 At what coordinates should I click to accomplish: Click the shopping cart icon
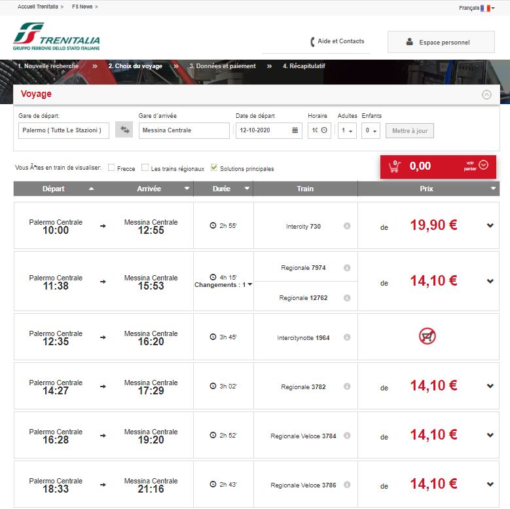click(394, 166)
